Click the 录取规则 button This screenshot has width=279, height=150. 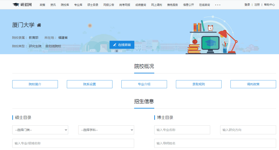click(x=199, y=84)
